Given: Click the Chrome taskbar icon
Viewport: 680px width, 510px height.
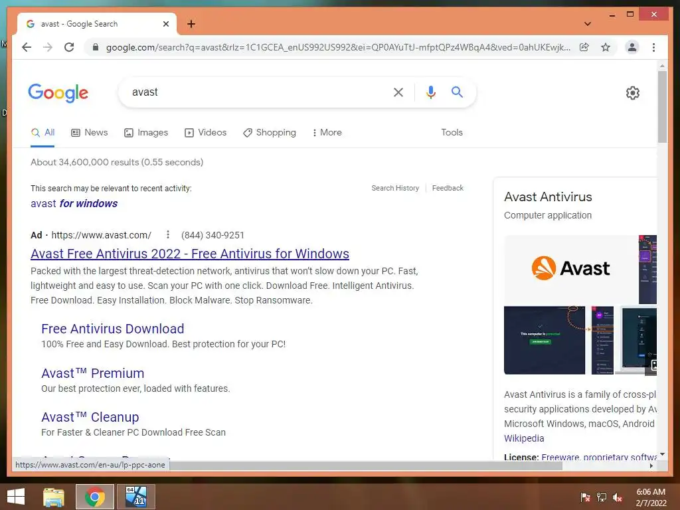Looking at the screenshot, I should click(x=95, y=497).
